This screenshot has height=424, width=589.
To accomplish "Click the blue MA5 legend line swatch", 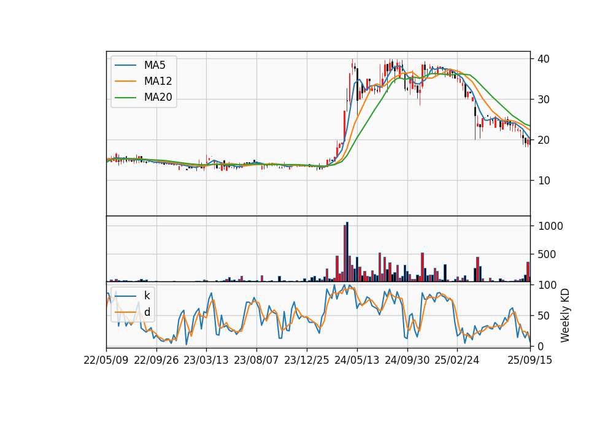I will tap(125, 65).
